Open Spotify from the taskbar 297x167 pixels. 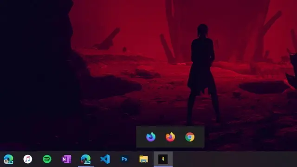tap(47, 159)
